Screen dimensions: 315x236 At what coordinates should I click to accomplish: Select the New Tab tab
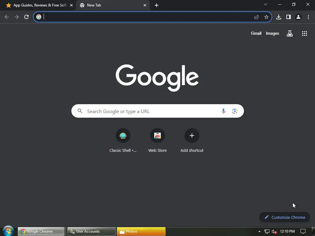coord(113,5)
